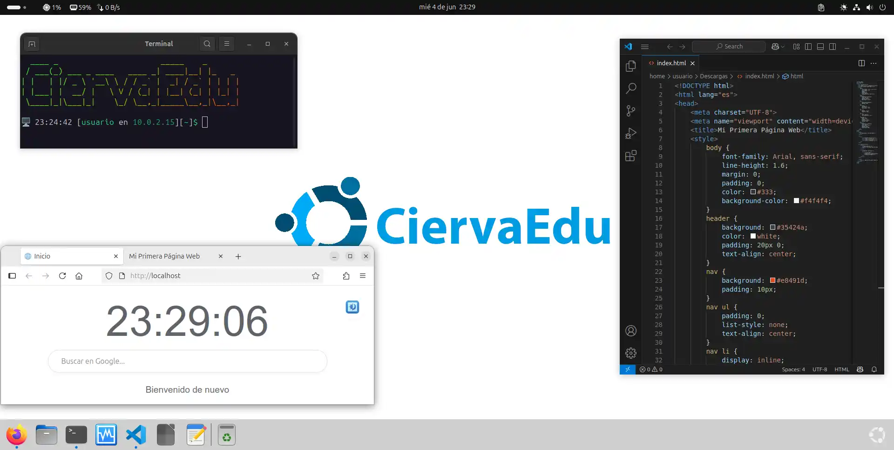
Task: Toggle Firefox tracking protection shield
Action: 108,276
